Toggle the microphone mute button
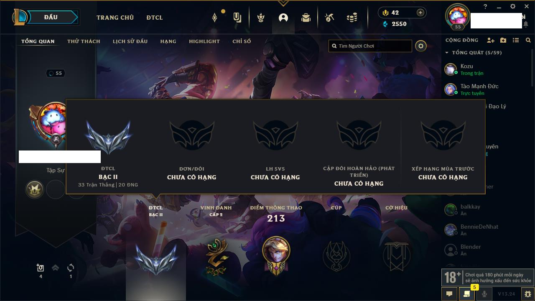 coord(484,294)
